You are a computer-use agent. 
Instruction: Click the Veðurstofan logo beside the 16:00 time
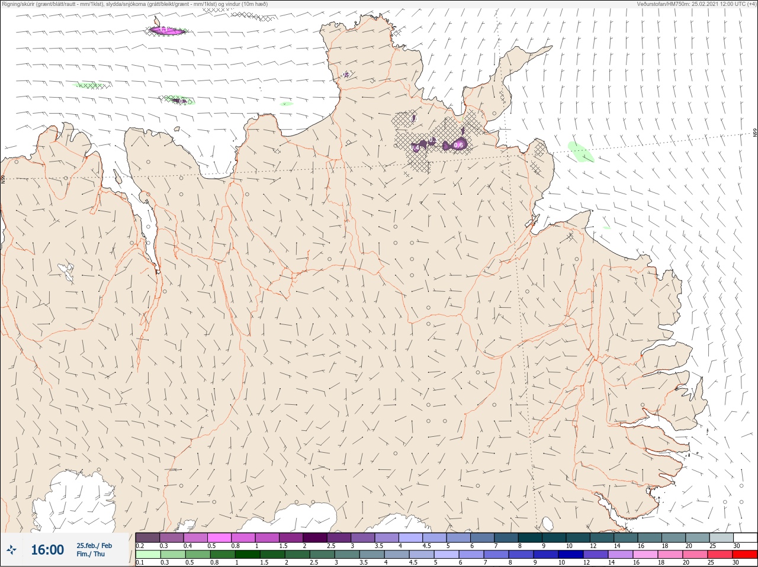pos(11,550)
